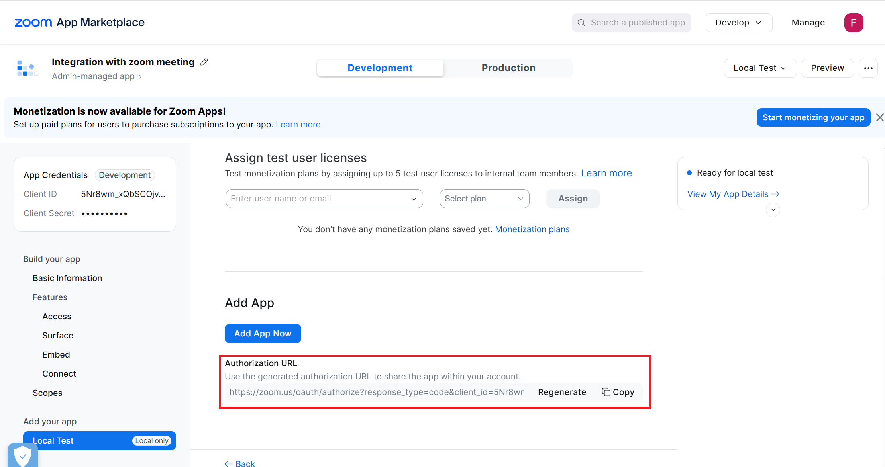Expand Admin-managed app chevron

click(x=140, y=76)
